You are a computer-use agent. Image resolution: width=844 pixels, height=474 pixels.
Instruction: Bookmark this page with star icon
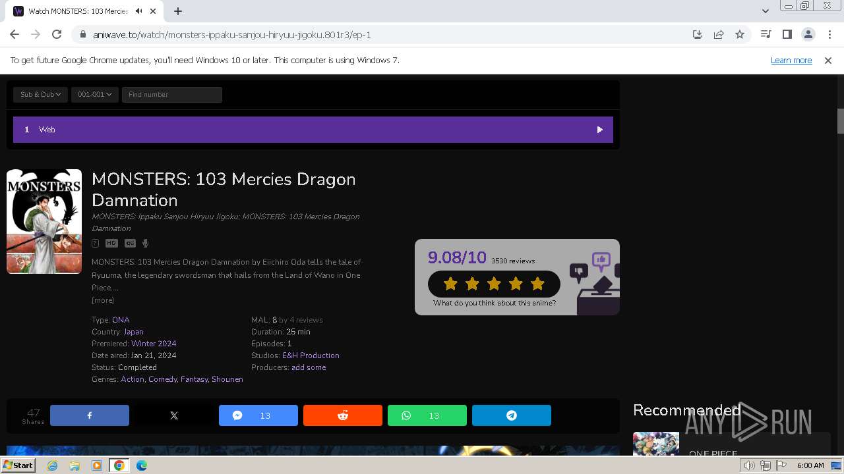pos(740,34)
